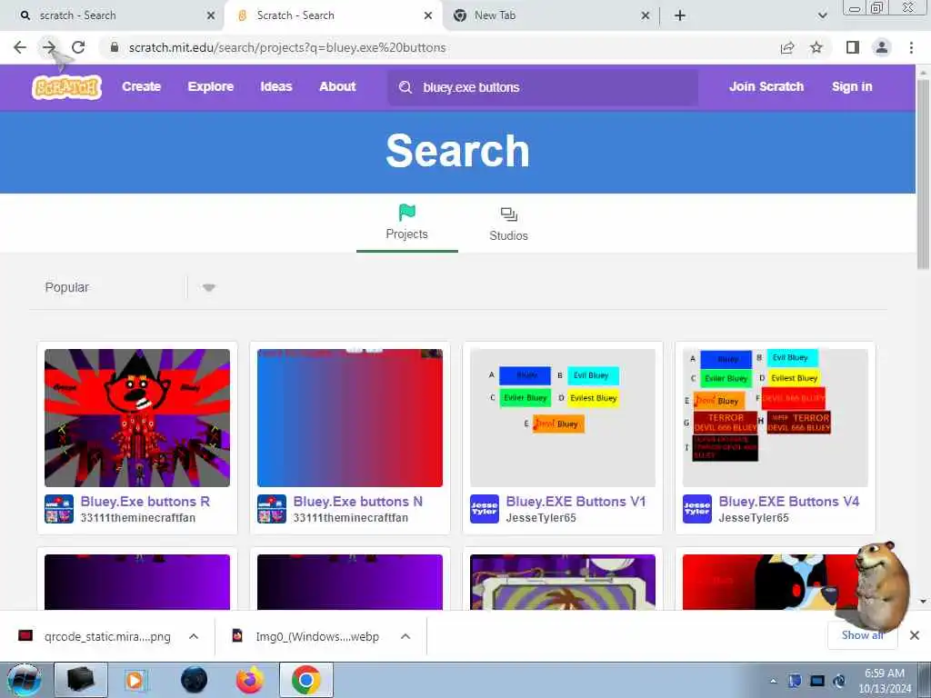This screenshot has width=931, height=698.
Task: Open author 33111theminecraftfan under buttons R
Action: pos(138,517)
